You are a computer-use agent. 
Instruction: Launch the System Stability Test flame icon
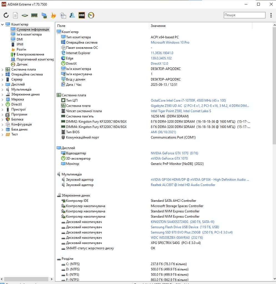pyautogui.click(x=53, y=15)
